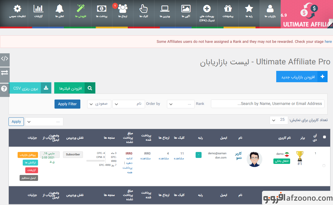
Task: Click add new affiliate button (افزودن بازاریاب جدید)
Action: click(302, 77)
